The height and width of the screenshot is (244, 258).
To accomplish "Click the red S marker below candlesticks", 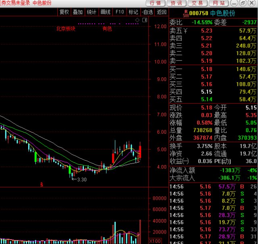I will click(42, 184).
